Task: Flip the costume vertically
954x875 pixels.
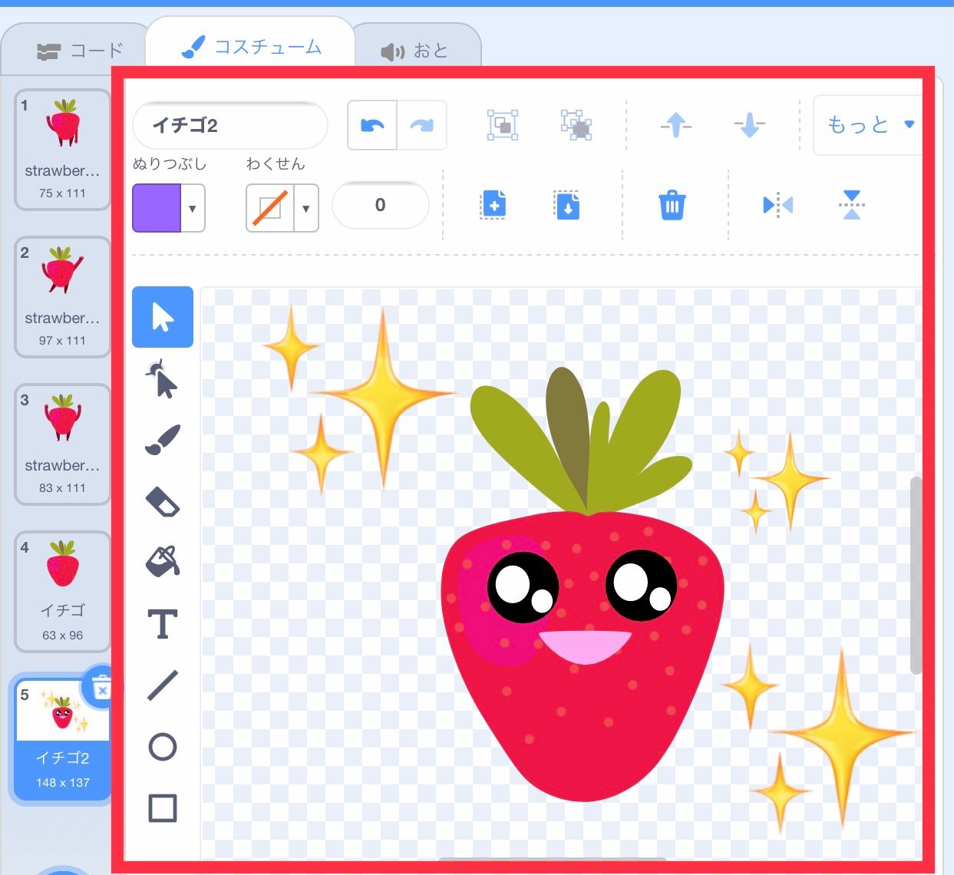Action: pyautogui.click(x=851, y=205)
